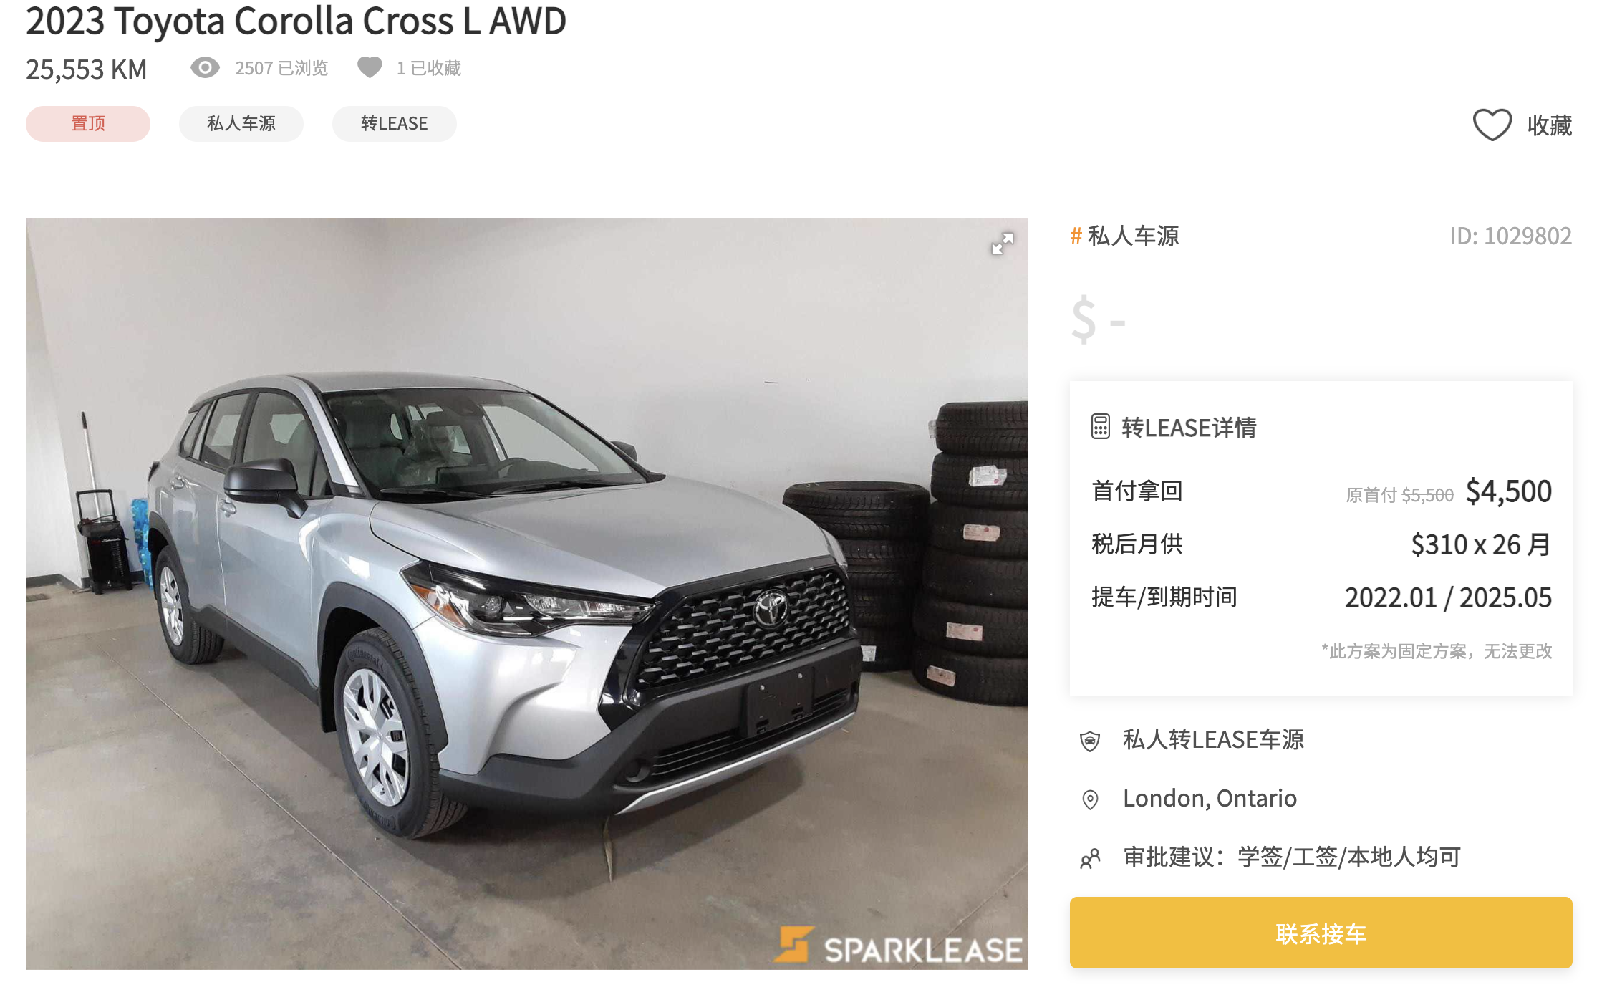The height and width of the screenshot is (1000, 1607).
Task: Click the gray heart saved-count icon
Action: [370, 67]
